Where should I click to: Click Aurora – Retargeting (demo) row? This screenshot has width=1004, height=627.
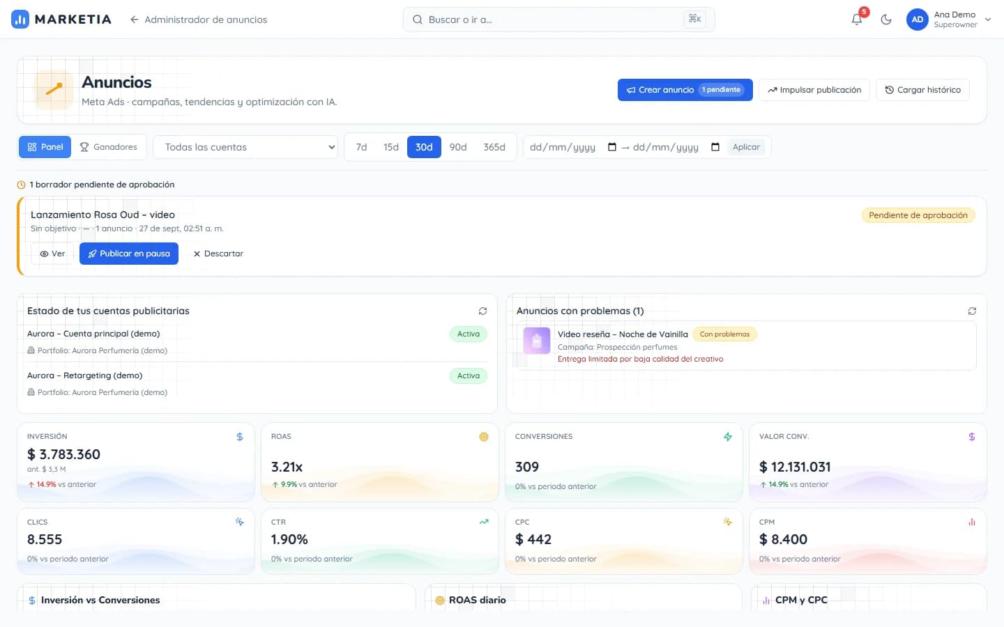pos(257,383)
